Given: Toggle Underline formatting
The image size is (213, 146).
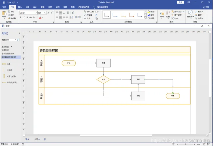Looking at the screenshot, I should click(x=27, y=17).
